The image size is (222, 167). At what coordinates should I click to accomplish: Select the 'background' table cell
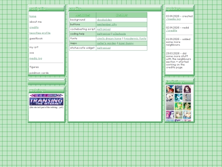(83, 20)
